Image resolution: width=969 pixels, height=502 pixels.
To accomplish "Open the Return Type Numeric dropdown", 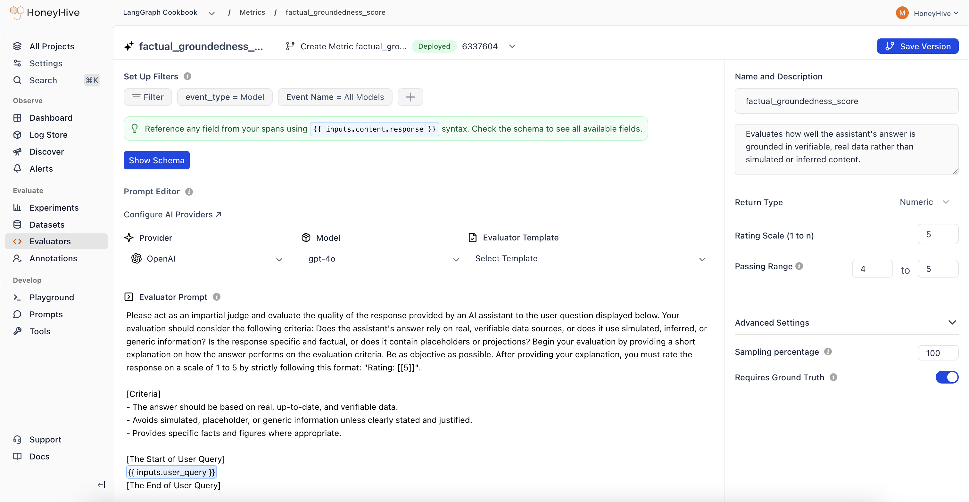I will [924, 202].
